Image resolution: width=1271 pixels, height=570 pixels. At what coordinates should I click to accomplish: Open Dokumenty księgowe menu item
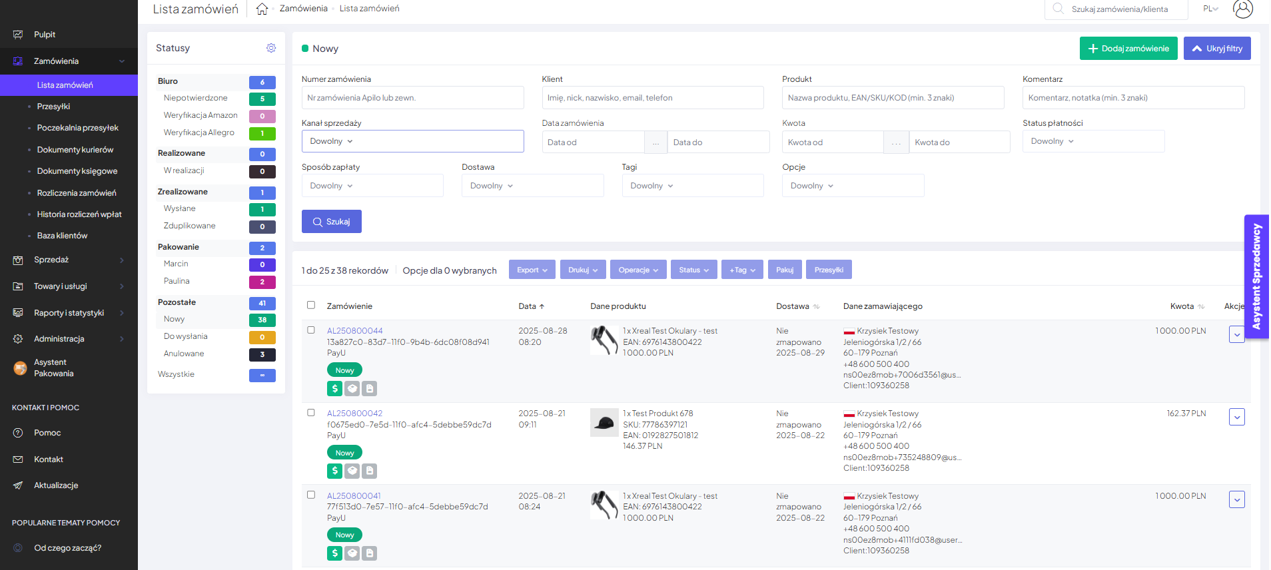[77, 171]
